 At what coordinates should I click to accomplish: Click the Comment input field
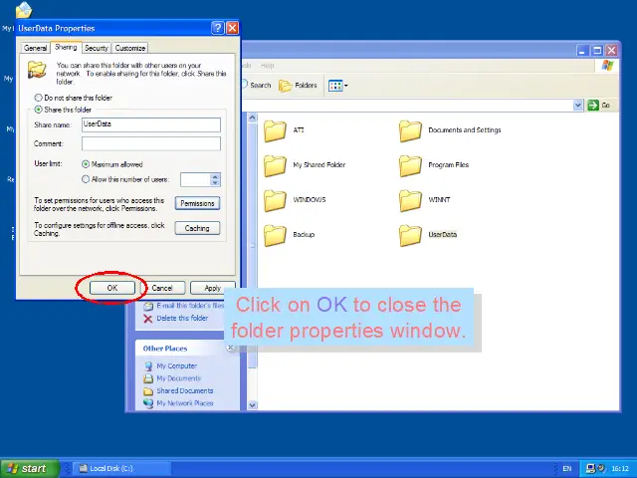151,143
